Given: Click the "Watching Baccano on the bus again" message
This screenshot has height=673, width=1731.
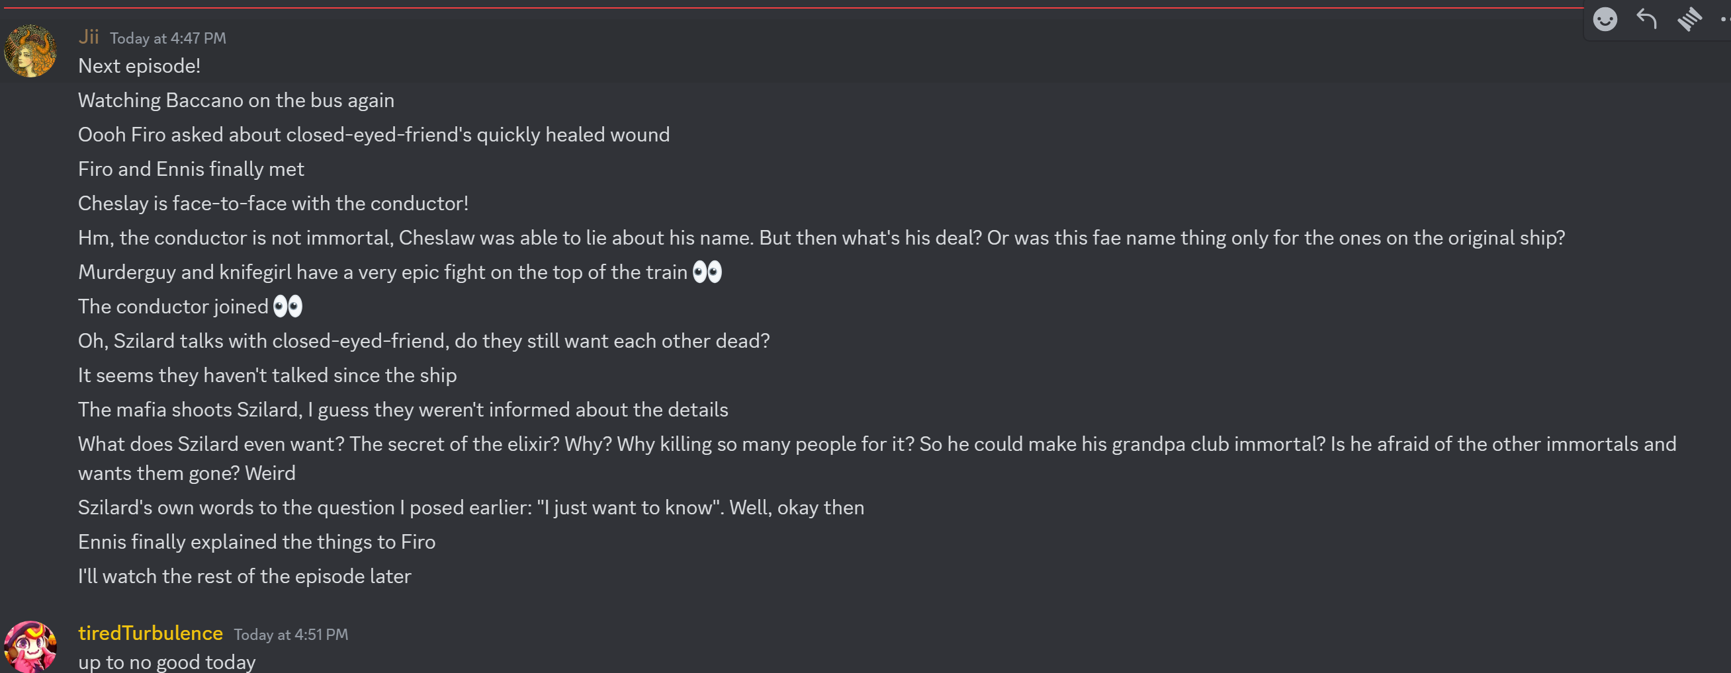Looking at the screenshot, I should (236, 100).
